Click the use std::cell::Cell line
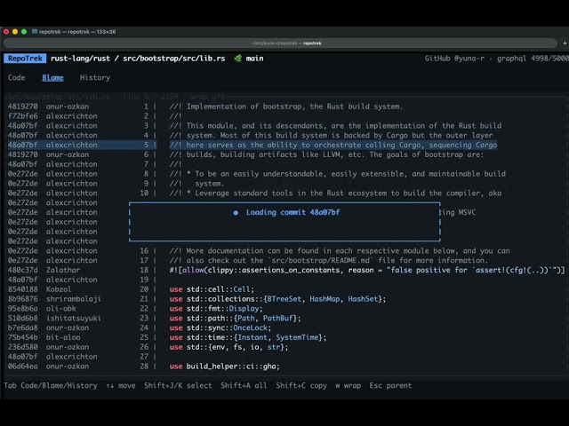Viewport: 569px width, 426px height. [x=212, y=289]
